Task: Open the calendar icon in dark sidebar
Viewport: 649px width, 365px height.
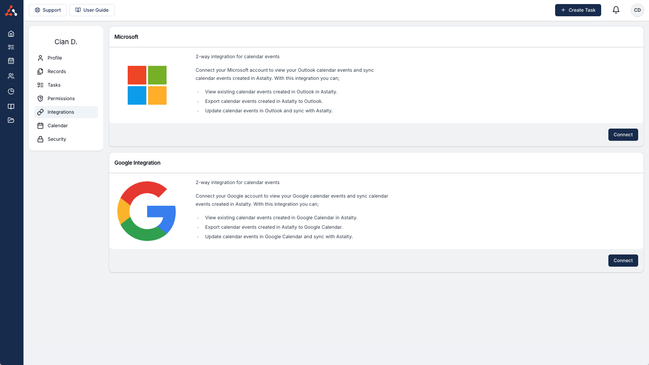Action: pos(11,60)
